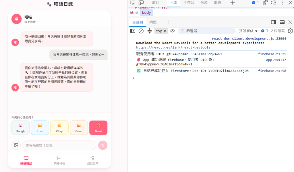The height and width of the screenshot is (172, 294).
Task: Open firebase.ts:25 source link
Action: pos(272,54)
